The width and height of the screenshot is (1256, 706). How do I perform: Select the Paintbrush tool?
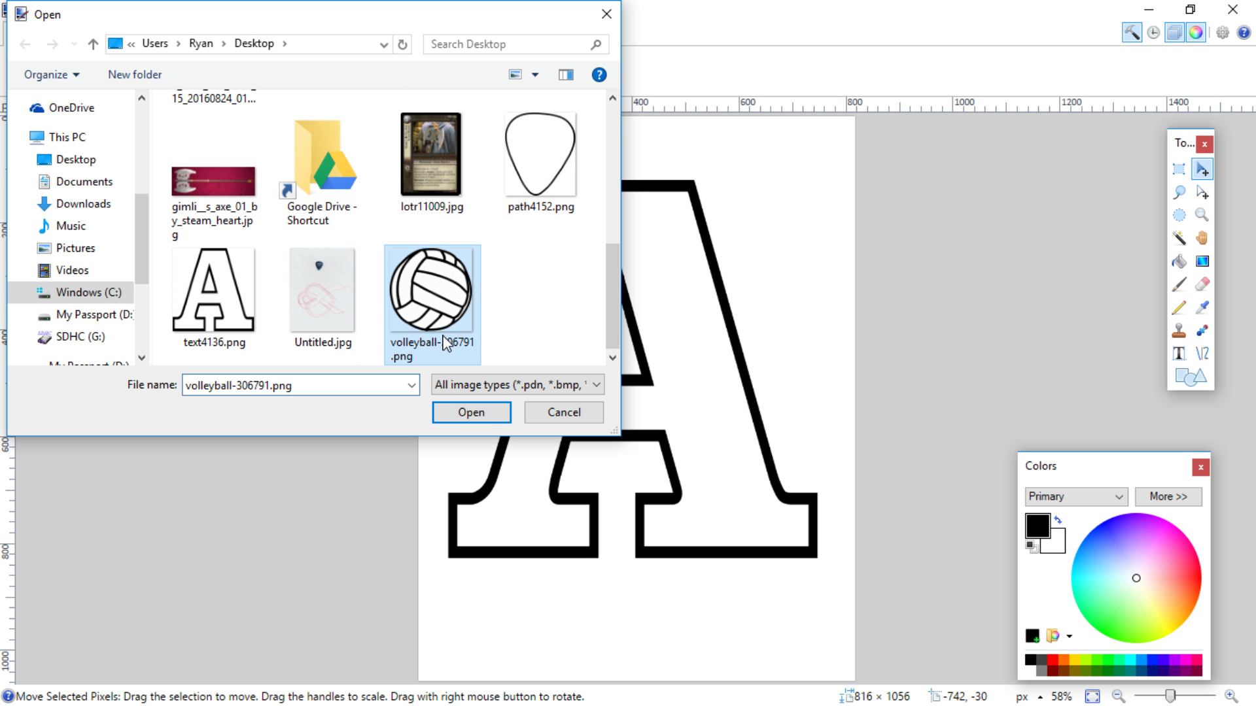pyautogui.click(x=1179, y=284)
